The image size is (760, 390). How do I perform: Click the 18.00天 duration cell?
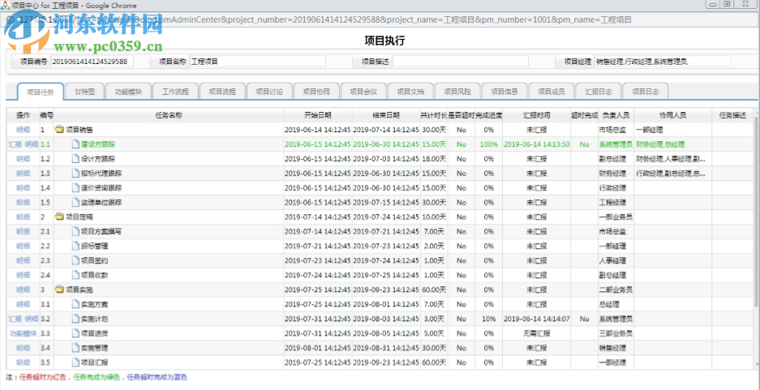coord(434,159)
